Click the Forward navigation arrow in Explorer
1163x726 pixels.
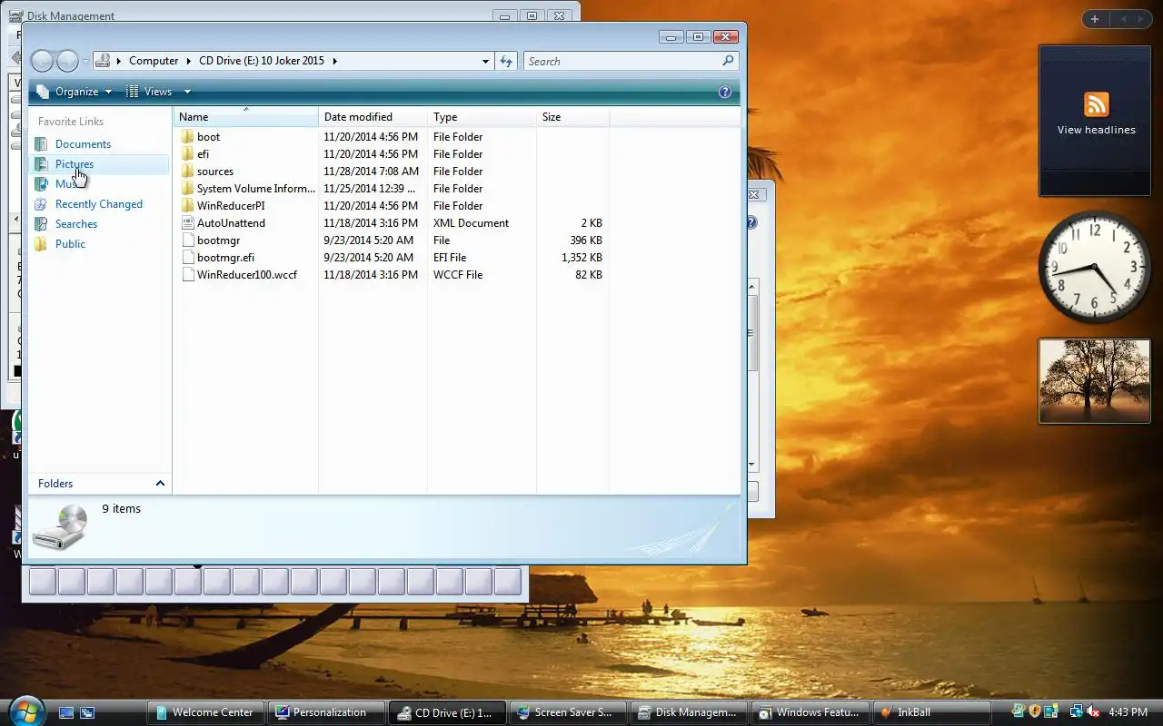pos(68,61)
